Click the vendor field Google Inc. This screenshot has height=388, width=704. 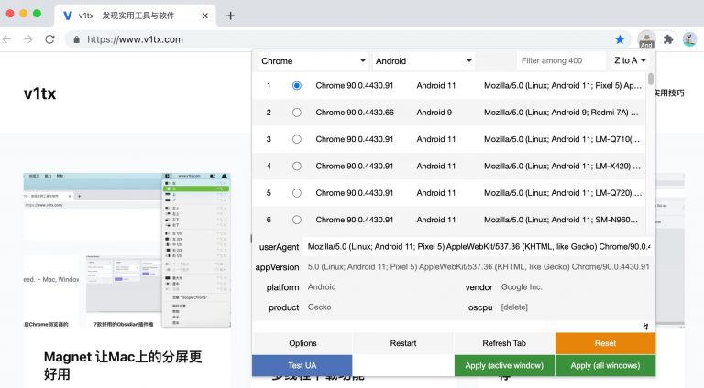point(575,287)
